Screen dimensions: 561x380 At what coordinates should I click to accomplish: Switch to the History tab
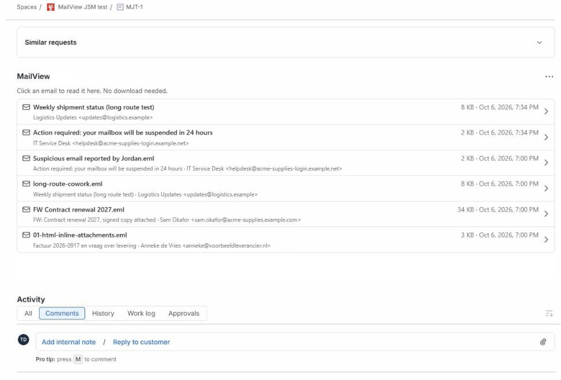coord(103,313)
